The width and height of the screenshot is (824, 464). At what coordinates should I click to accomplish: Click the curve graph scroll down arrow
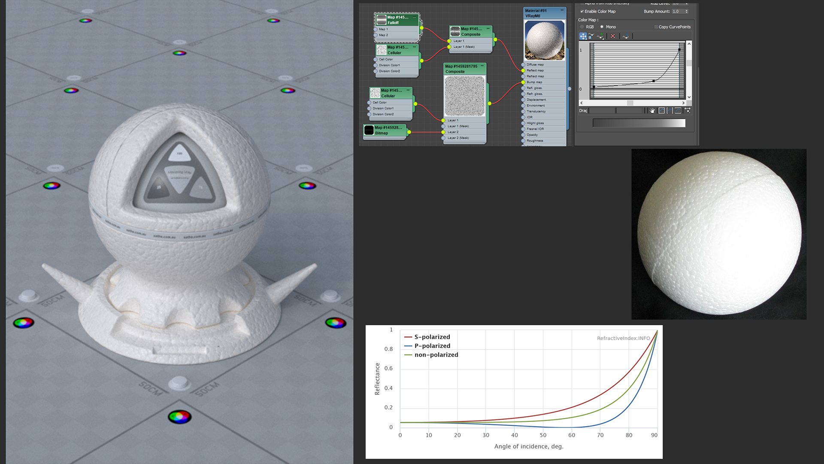tap(689, 97)
